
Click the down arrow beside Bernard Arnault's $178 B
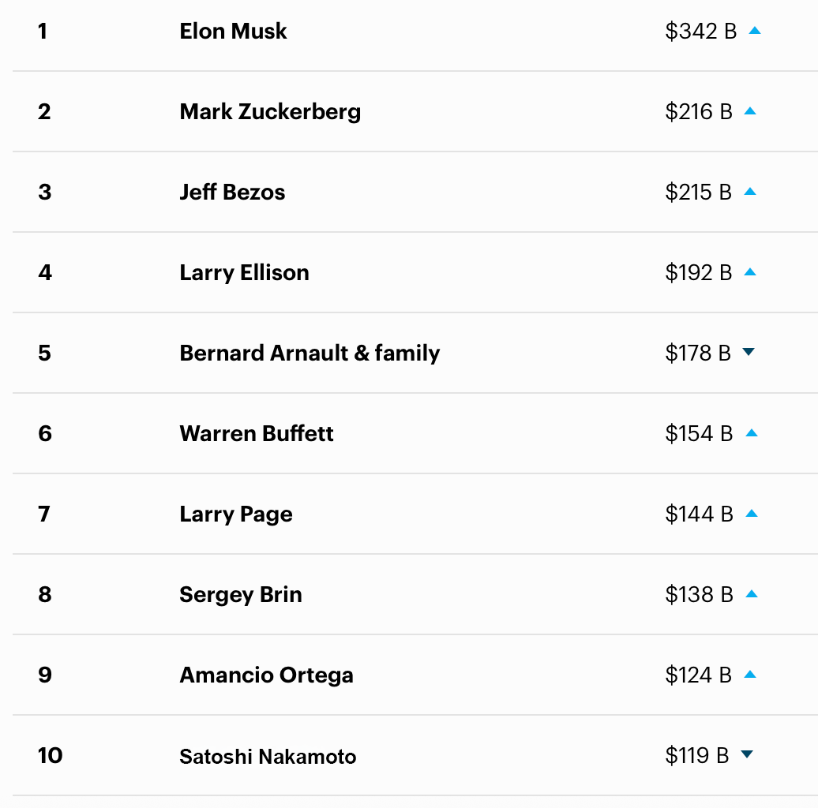[x=749, y=352]
